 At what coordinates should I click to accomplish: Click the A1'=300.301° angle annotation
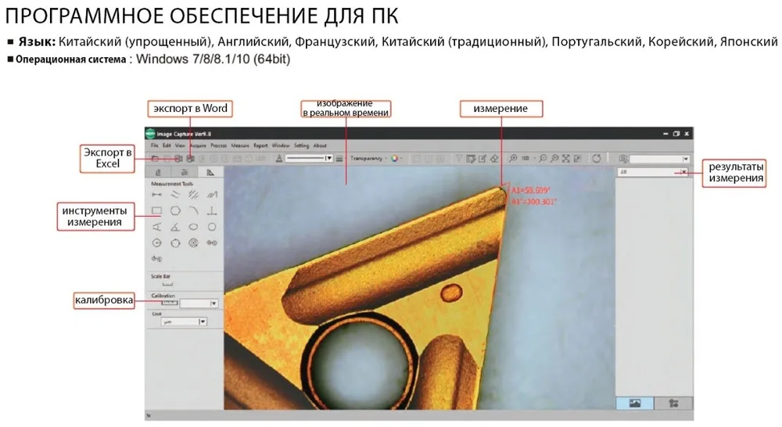[x=533, y=202]
